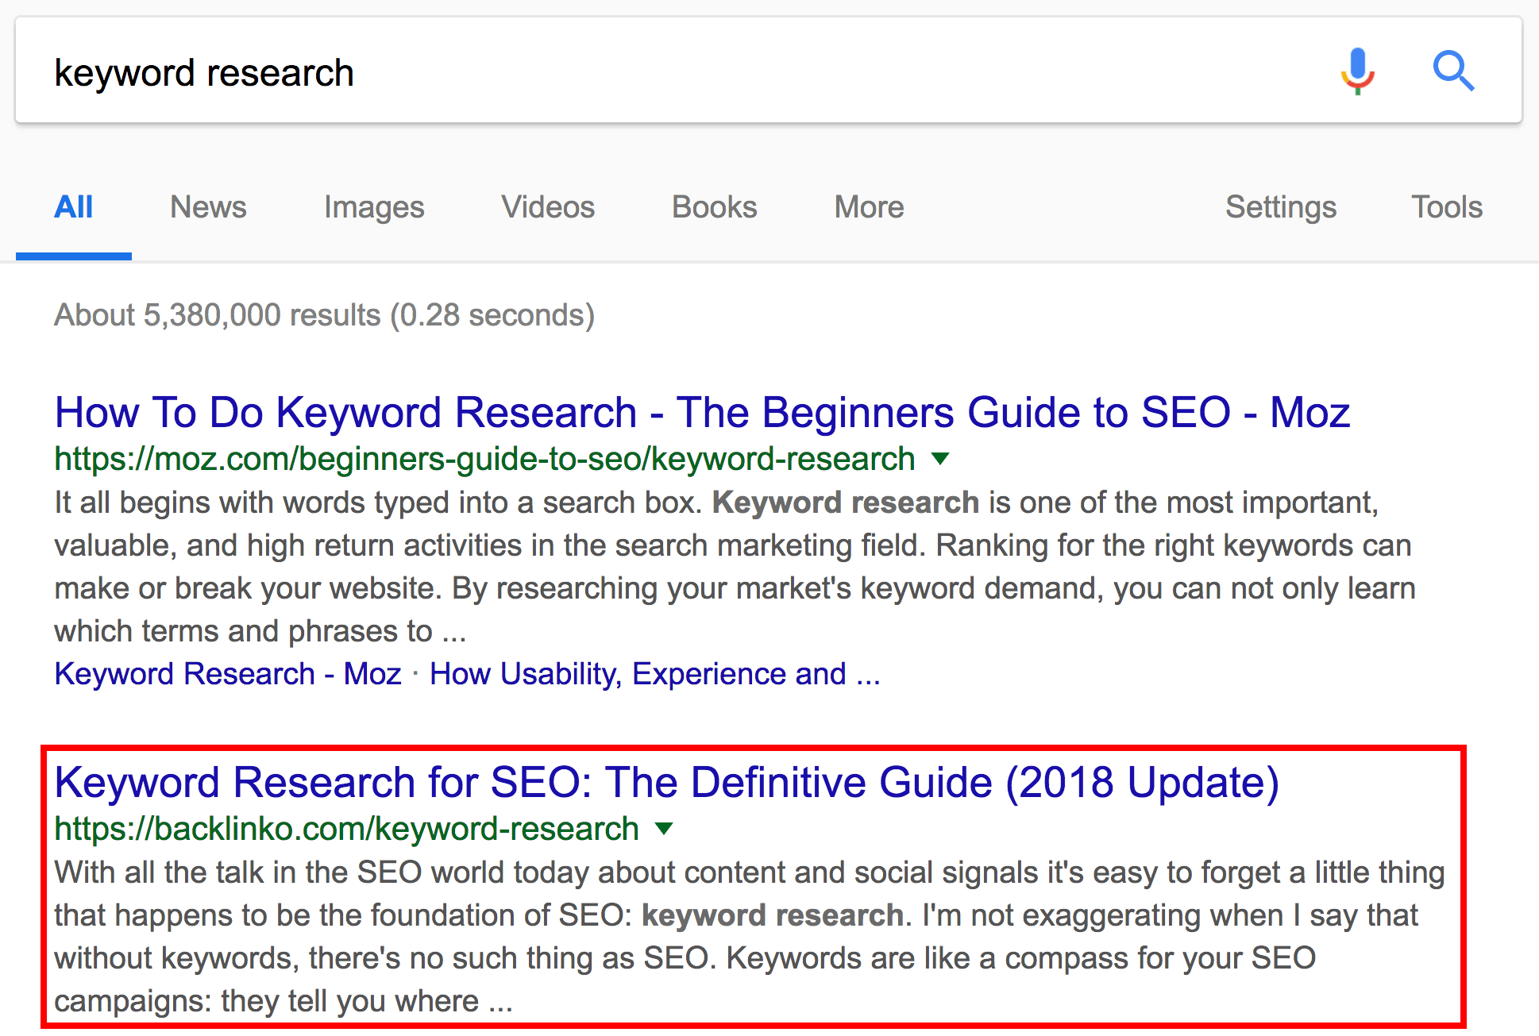Screen dimensions: 1539x1036
Task: Switch to the Videos tab
Action: [548, 207]
